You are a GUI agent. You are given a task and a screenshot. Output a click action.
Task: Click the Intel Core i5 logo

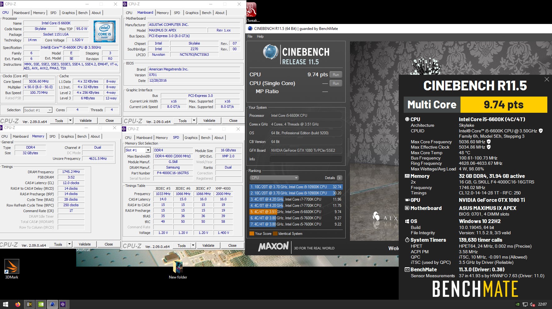pyautogui.click(x=105, y=31)
